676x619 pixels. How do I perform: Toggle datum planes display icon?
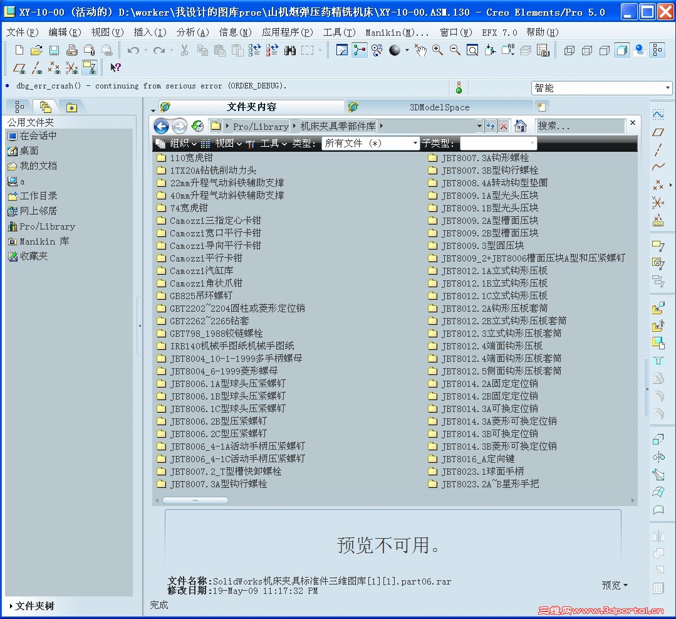19,68
